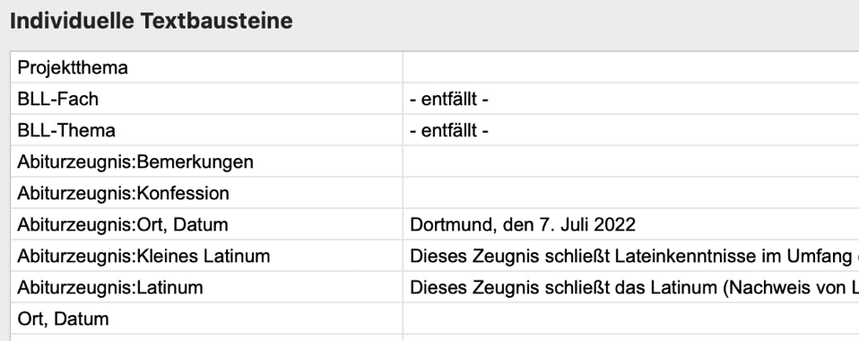The width and height of the screenshot is (859, 341).
Task: Select the Projektthema label cell
Action: tap(206, 67)
